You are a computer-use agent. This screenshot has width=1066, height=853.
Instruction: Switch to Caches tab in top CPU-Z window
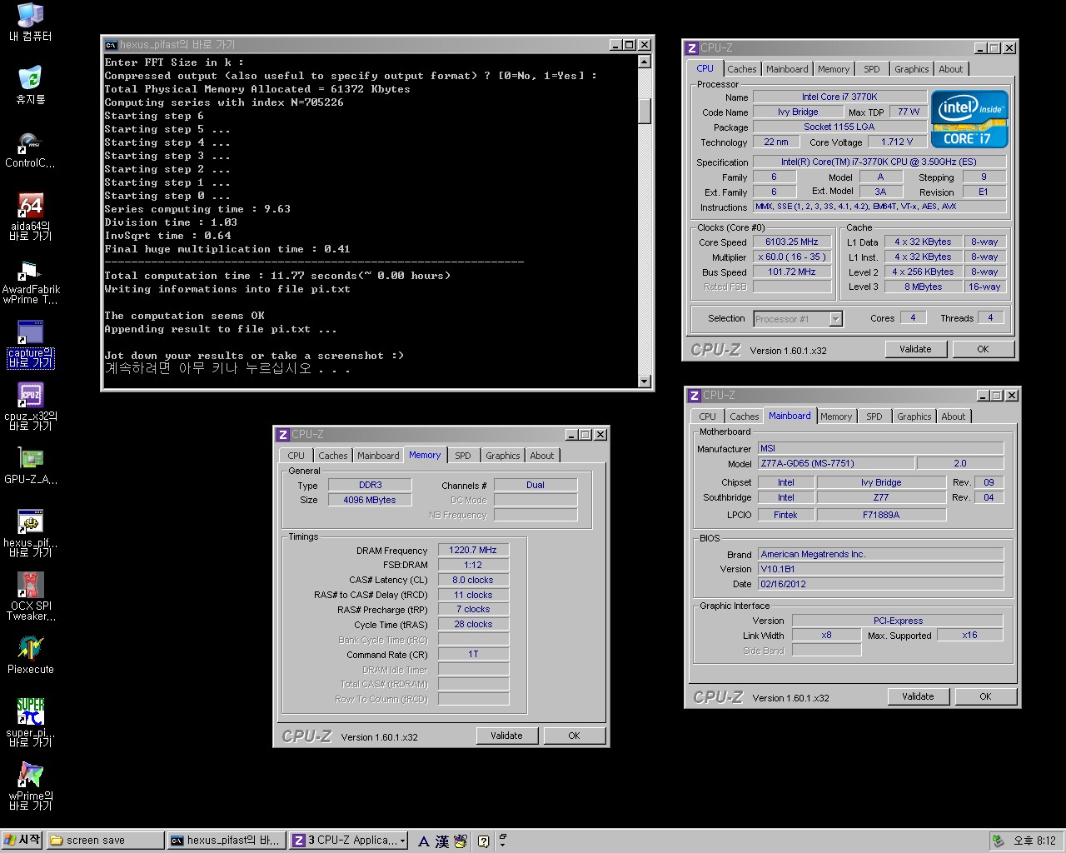(x=741, y=69)
